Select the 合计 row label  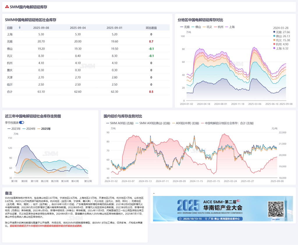click(x=10, y=92)
